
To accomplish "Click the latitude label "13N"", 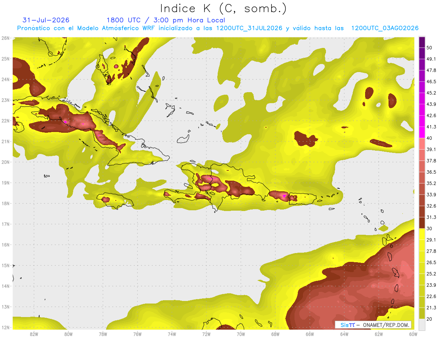I will click(5, 307).
